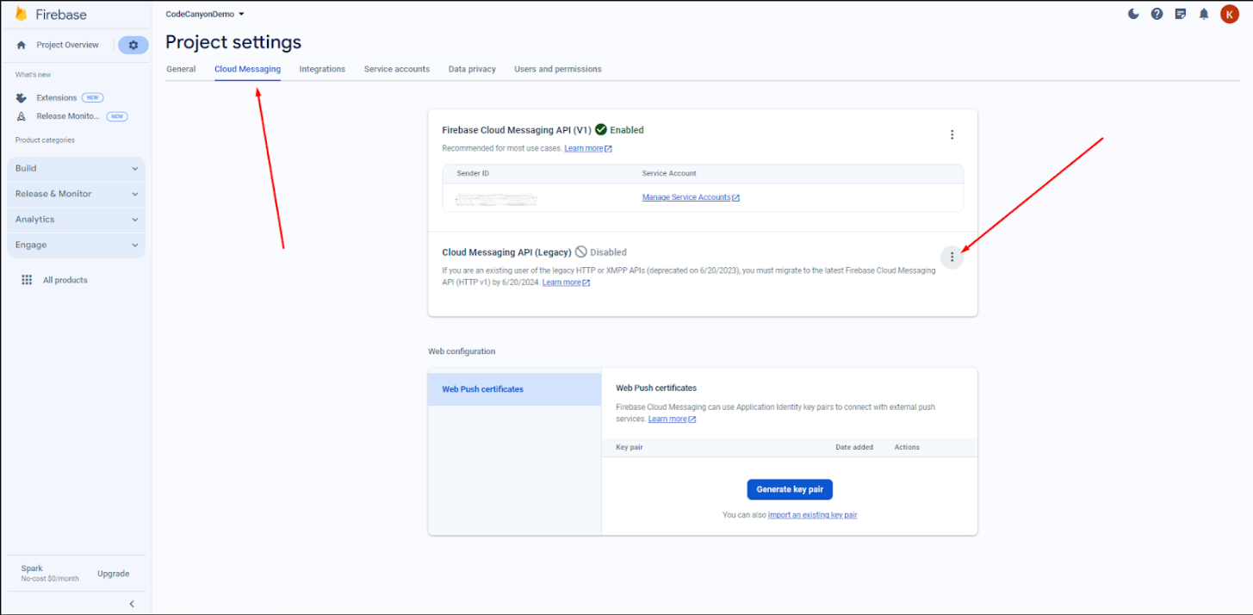This screenshot has height=615, width=1253.
Task: Open Firebase Cloud Messaging API (V1) options menu
Action: 952,134
